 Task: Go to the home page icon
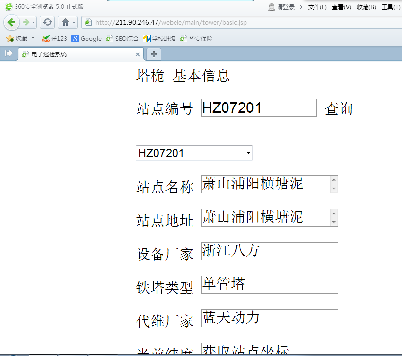(65, 22)
